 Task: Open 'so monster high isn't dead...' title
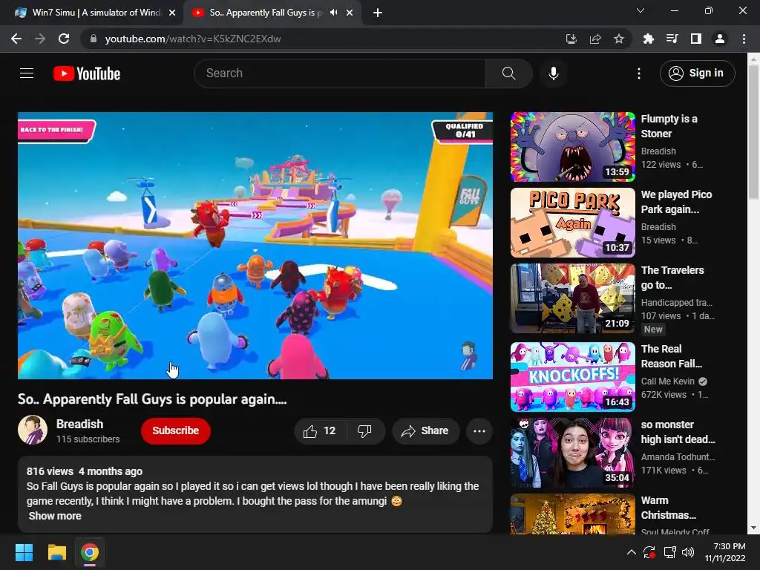tap(678, 432)
